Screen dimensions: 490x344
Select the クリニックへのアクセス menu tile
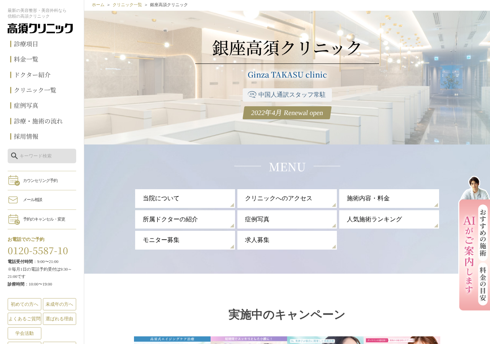point(287,198)
